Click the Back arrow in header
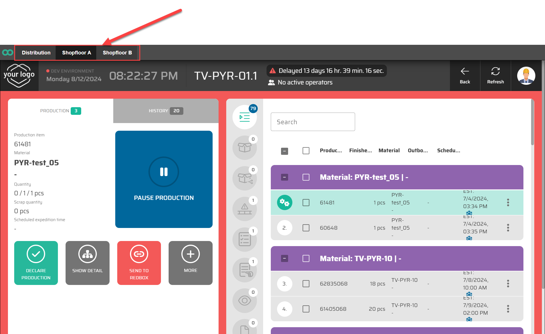Image resolution: width=545 pixels, height=334 pixels. 465,75
